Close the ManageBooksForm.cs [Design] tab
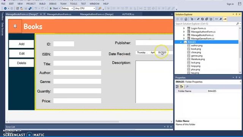Screen dimensions: 243x137 44,14
